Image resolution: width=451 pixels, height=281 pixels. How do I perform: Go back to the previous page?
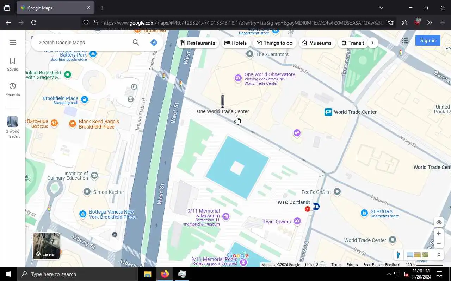pos(8,22)
